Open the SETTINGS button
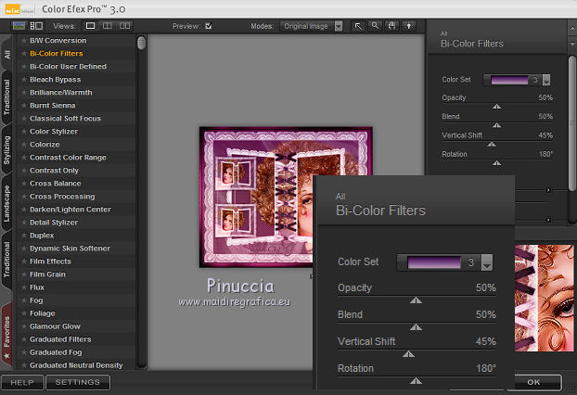Viewport: 577px width, 395px height. [78, 383]
